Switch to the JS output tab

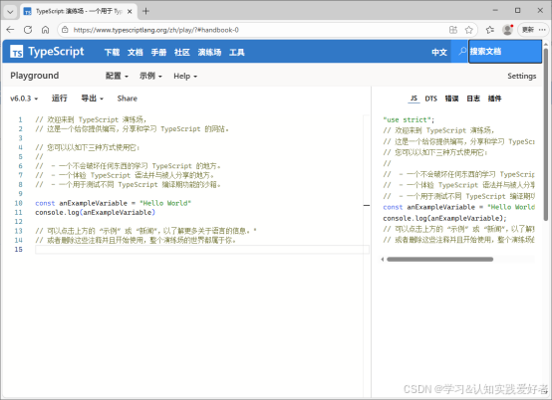(x=414, y=99)
